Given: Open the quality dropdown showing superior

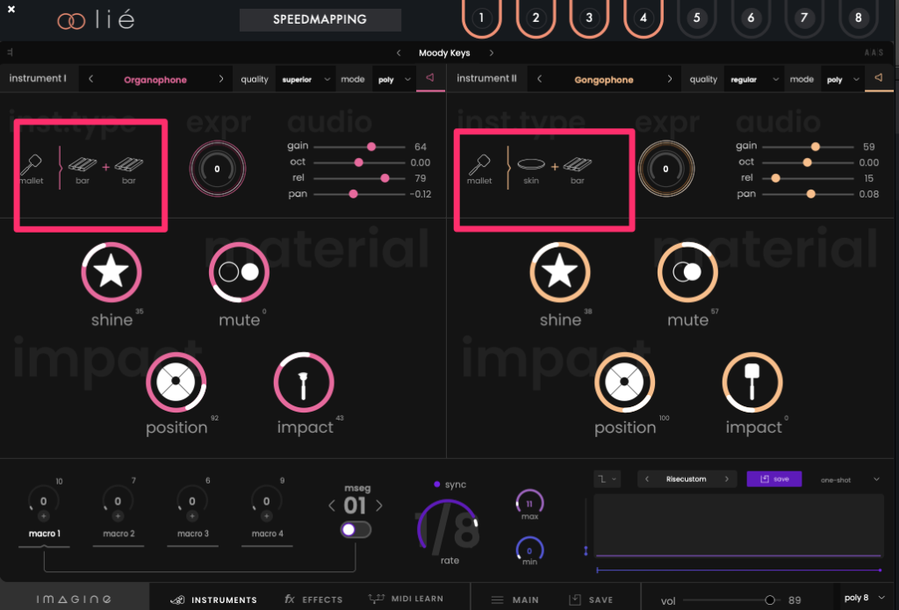Looking at the screenshot, I should (x=306, y=80).
